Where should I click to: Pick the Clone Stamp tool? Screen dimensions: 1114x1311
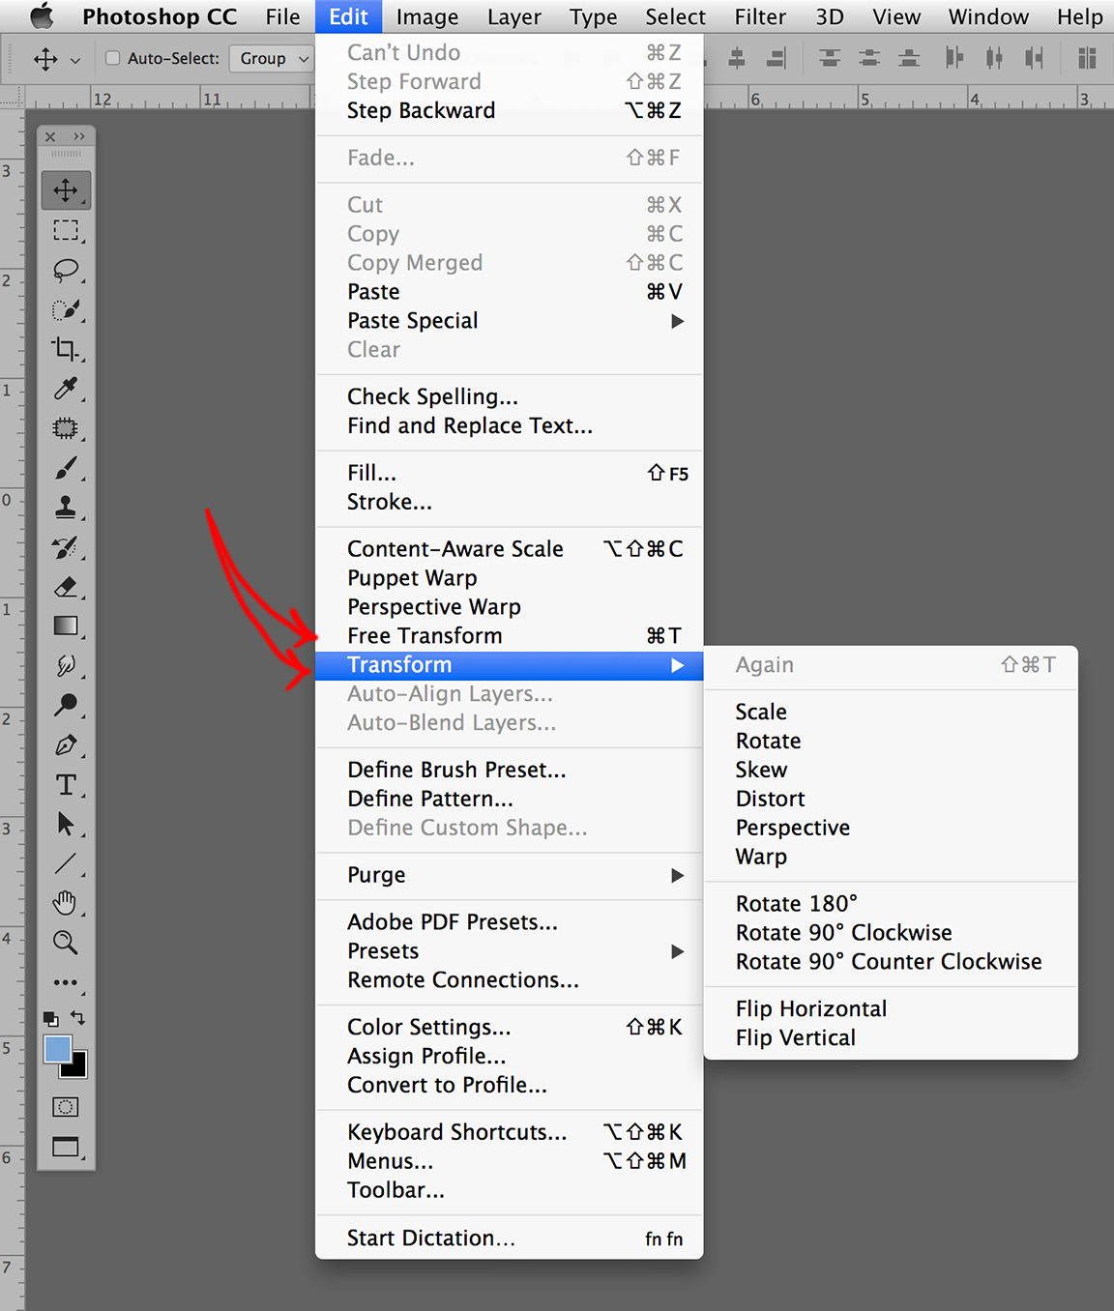66,509
